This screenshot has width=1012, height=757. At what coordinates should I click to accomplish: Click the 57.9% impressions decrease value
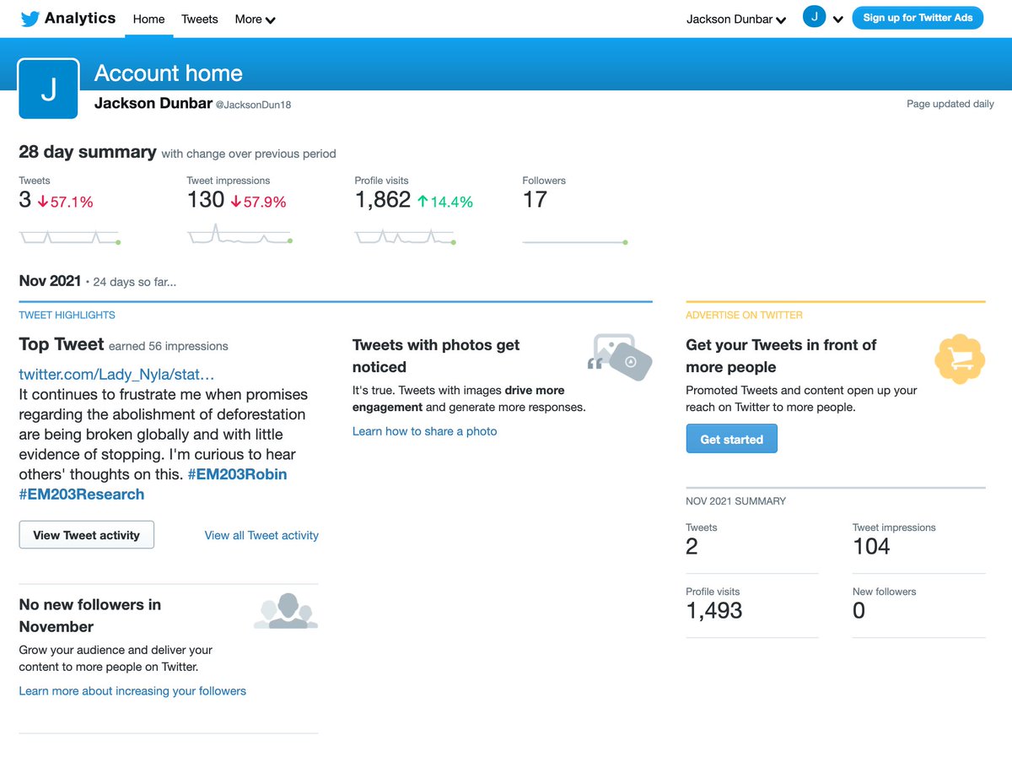point(258,202)
